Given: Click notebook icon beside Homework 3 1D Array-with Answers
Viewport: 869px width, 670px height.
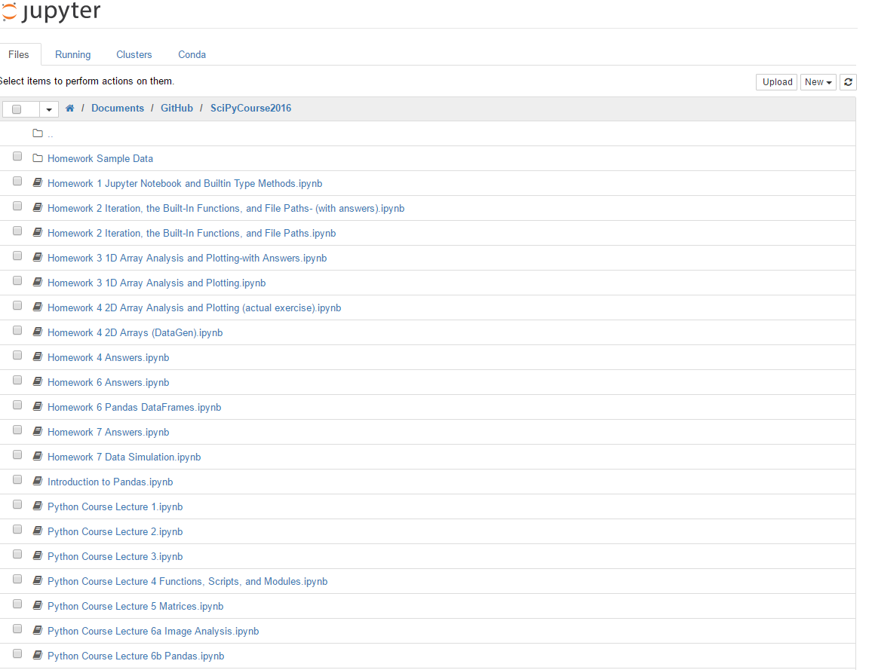Looking at the screenshot, I should coord(38,258).
